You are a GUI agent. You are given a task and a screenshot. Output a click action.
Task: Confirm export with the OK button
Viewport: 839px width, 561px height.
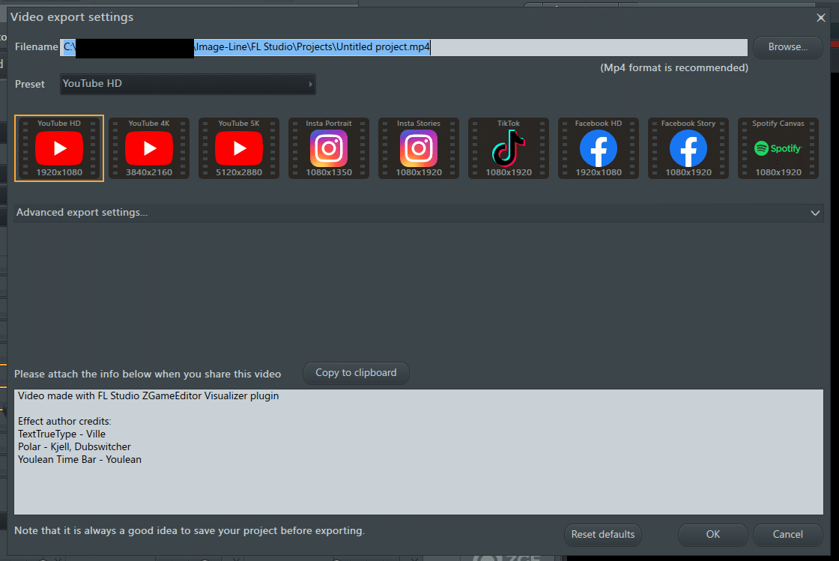coord(712,534)
